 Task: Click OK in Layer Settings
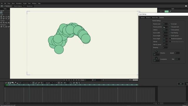coord(181,84)
